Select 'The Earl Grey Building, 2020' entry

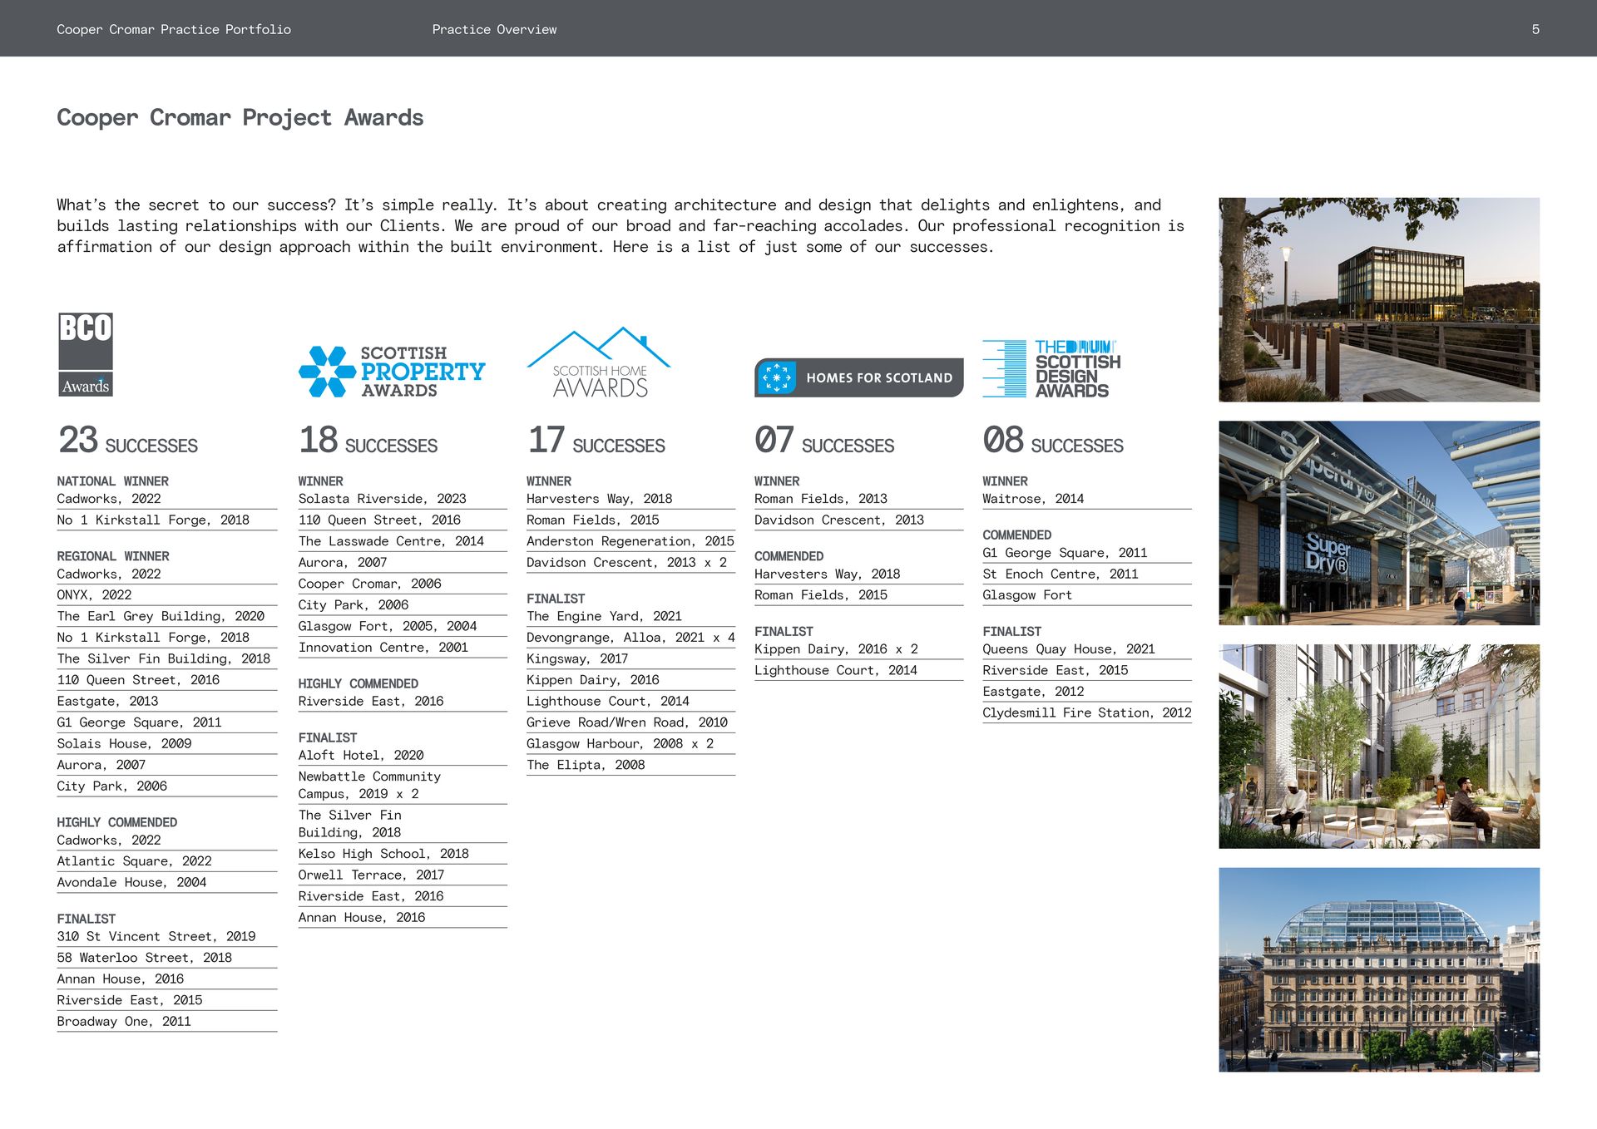click(x=161, y=616)
